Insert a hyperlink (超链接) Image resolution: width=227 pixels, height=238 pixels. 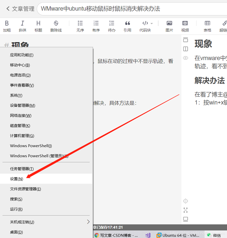[223, 26]
